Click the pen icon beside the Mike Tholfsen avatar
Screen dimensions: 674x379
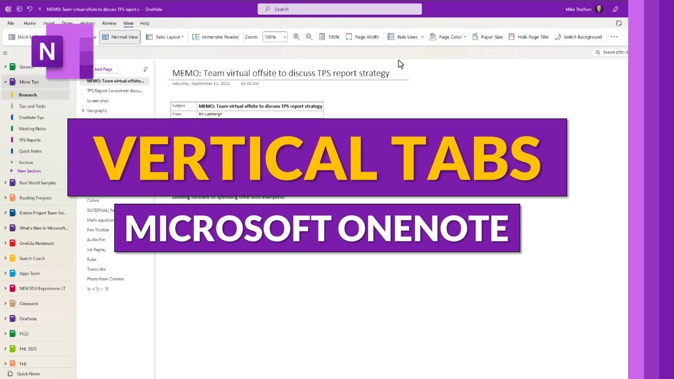coord(616,9)
